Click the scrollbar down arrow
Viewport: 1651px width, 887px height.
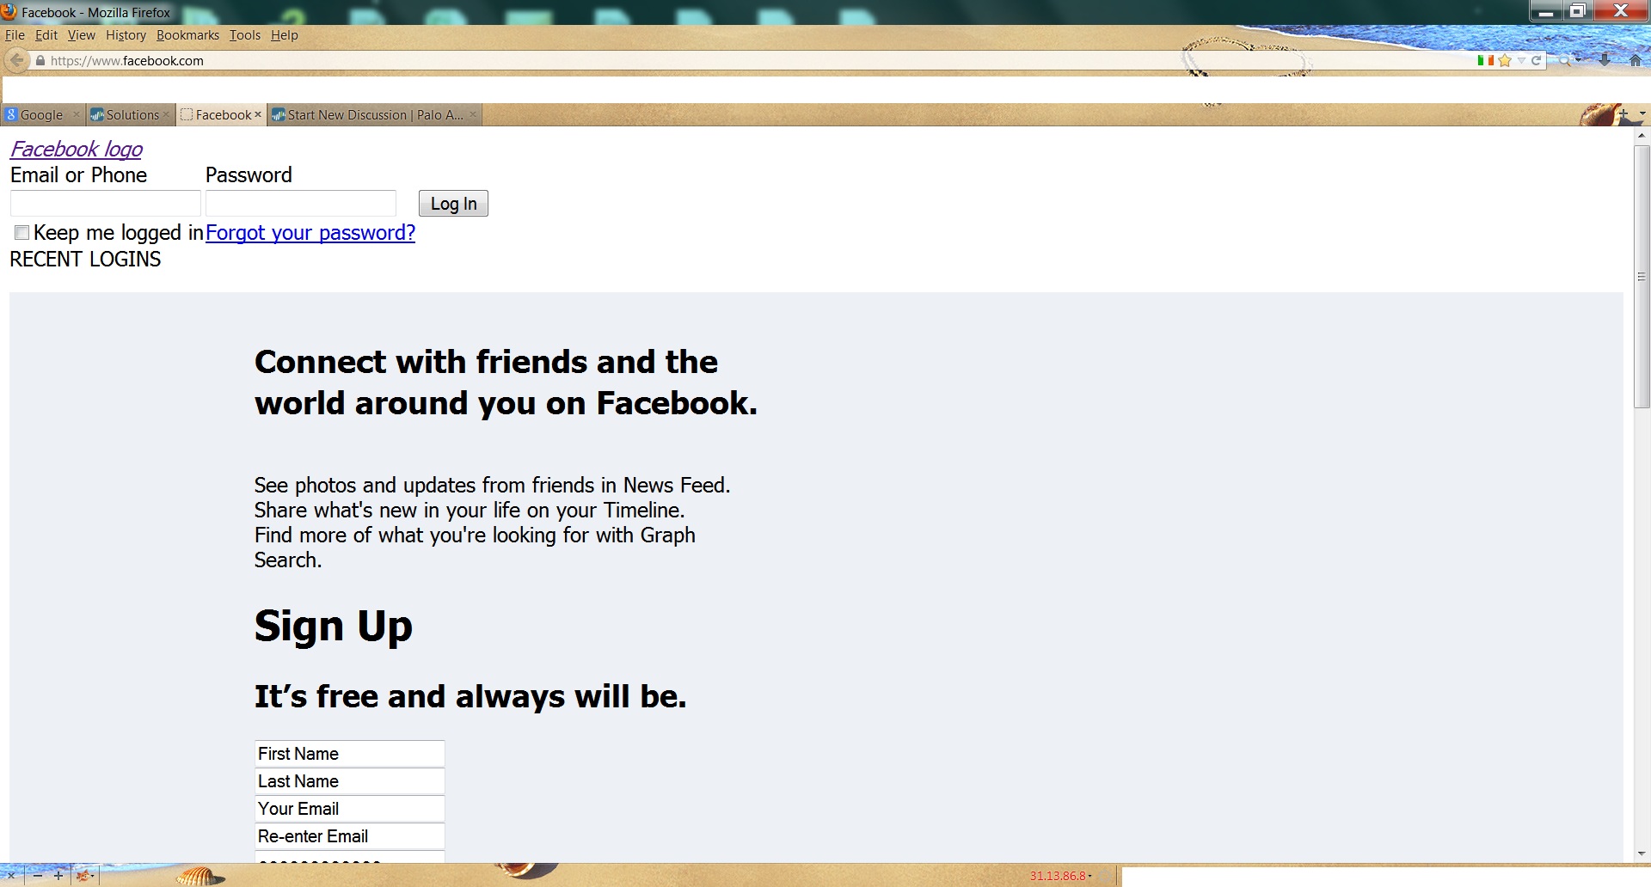1642,853
